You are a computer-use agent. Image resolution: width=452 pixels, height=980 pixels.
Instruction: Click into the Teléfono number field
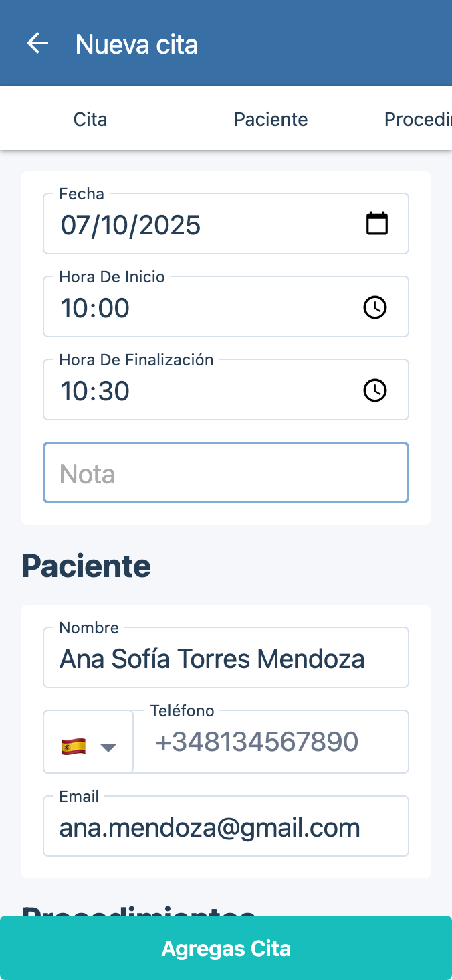(271, 742)
